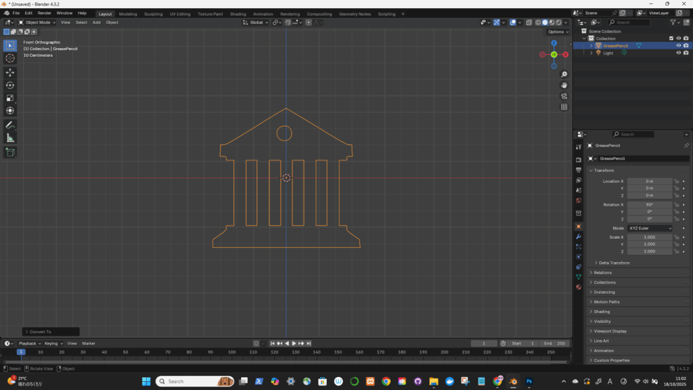Select the Annotate tool
Screen dimensions: 693x390
(10, 125)
